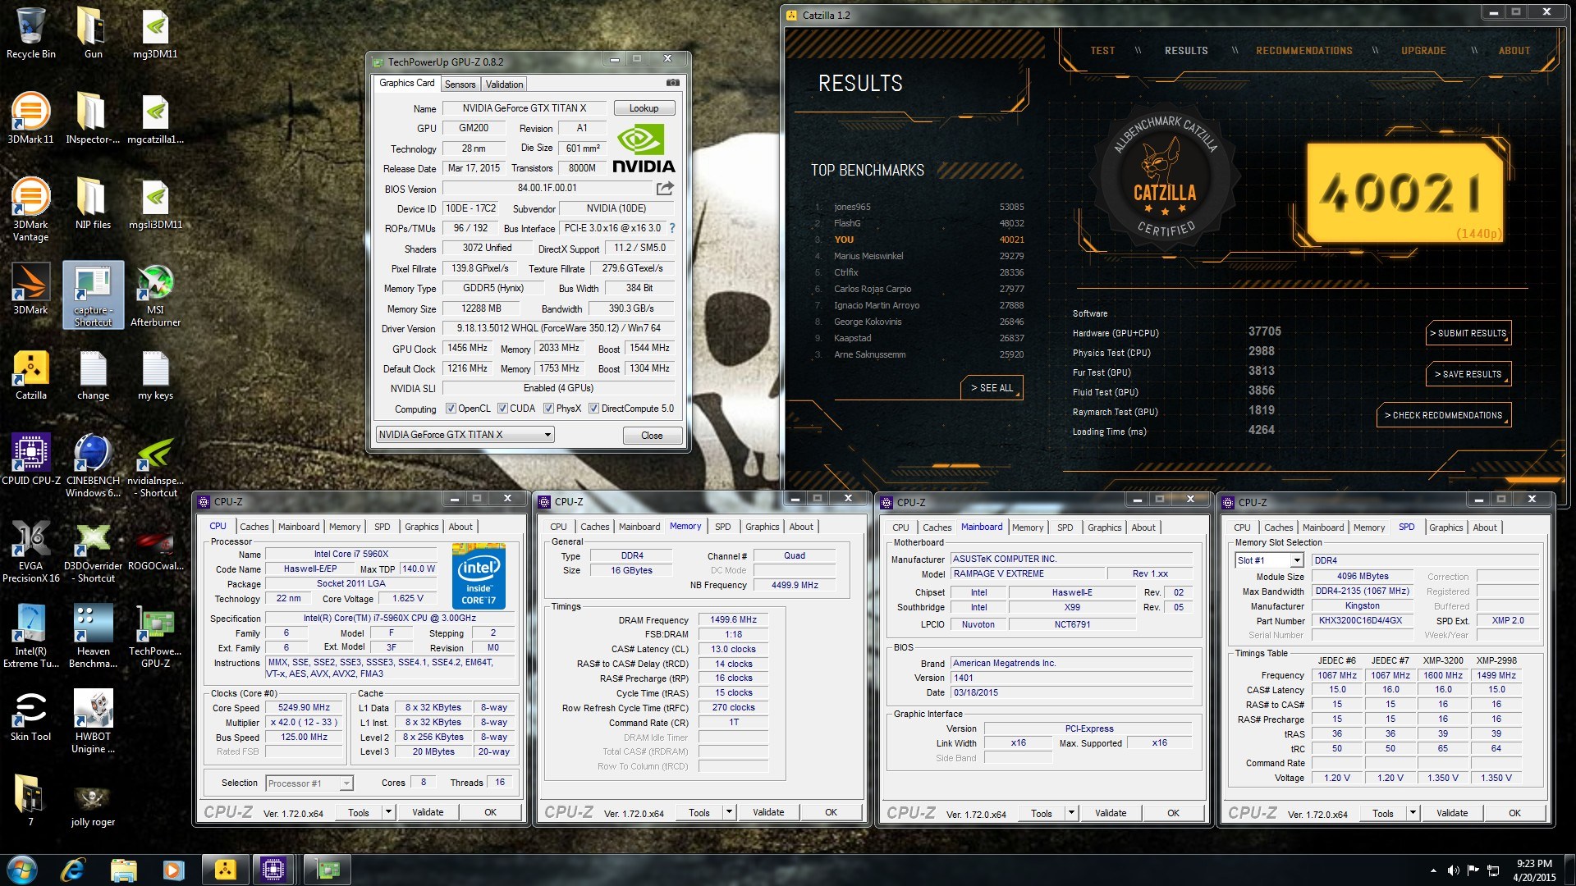The image size is (1576, 886).
Task: Launch HWBOT Unigine desktop icon
Action: 93,721
